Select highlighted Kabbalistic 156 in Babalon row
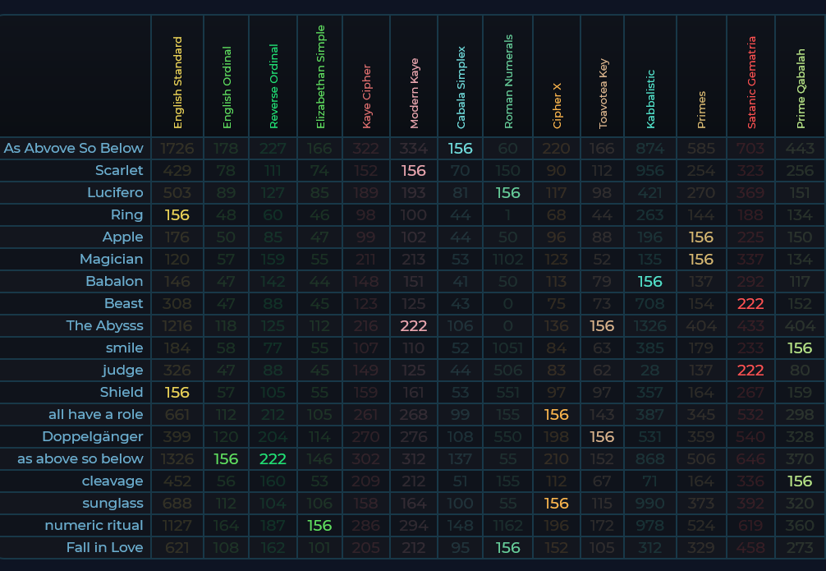Screen dimensions: 826x571 tap(649, 281)
